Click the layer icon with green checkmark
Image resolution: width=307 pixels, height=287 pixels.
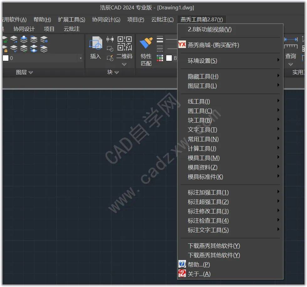pos(24,49)
